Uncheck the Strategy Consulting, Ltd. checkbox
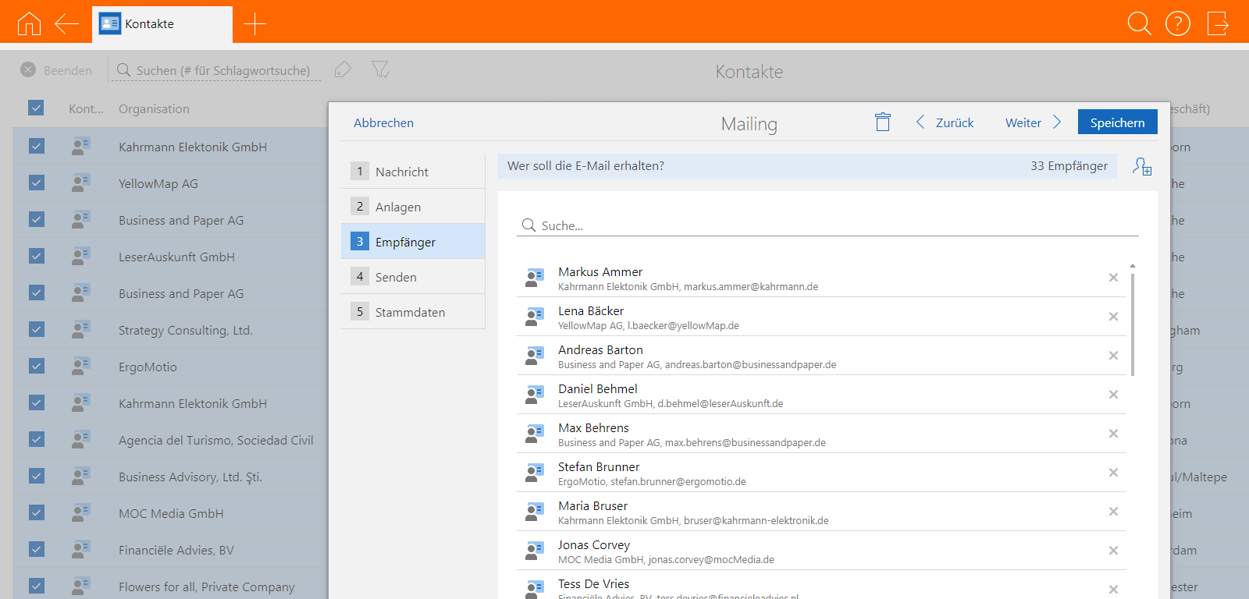Image resolution: width=1249 pixels, height=599 pixels. [x=36, y=329]
